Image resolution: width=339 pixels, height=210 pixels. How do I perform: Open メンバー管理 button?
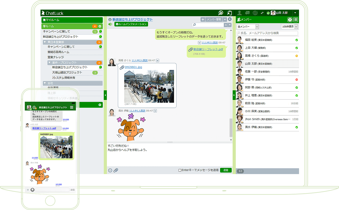tap(214, 19)
